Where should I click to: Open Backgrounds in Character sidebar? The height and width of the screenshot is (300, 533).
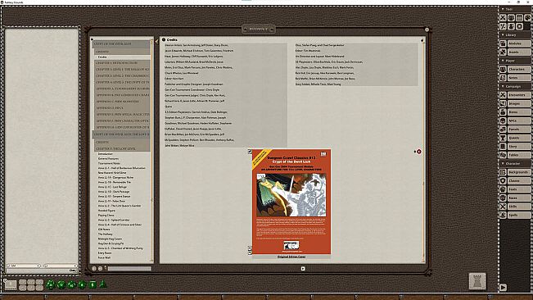click(515, 172)
